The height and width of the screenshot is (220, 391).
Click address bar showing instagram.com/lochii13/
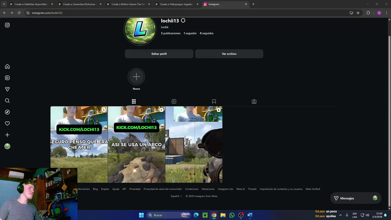click(186, 13)
